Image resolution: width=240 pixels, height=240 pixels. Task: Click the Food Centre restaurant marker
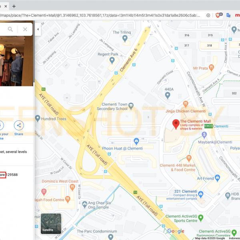(x=68, y=199)
